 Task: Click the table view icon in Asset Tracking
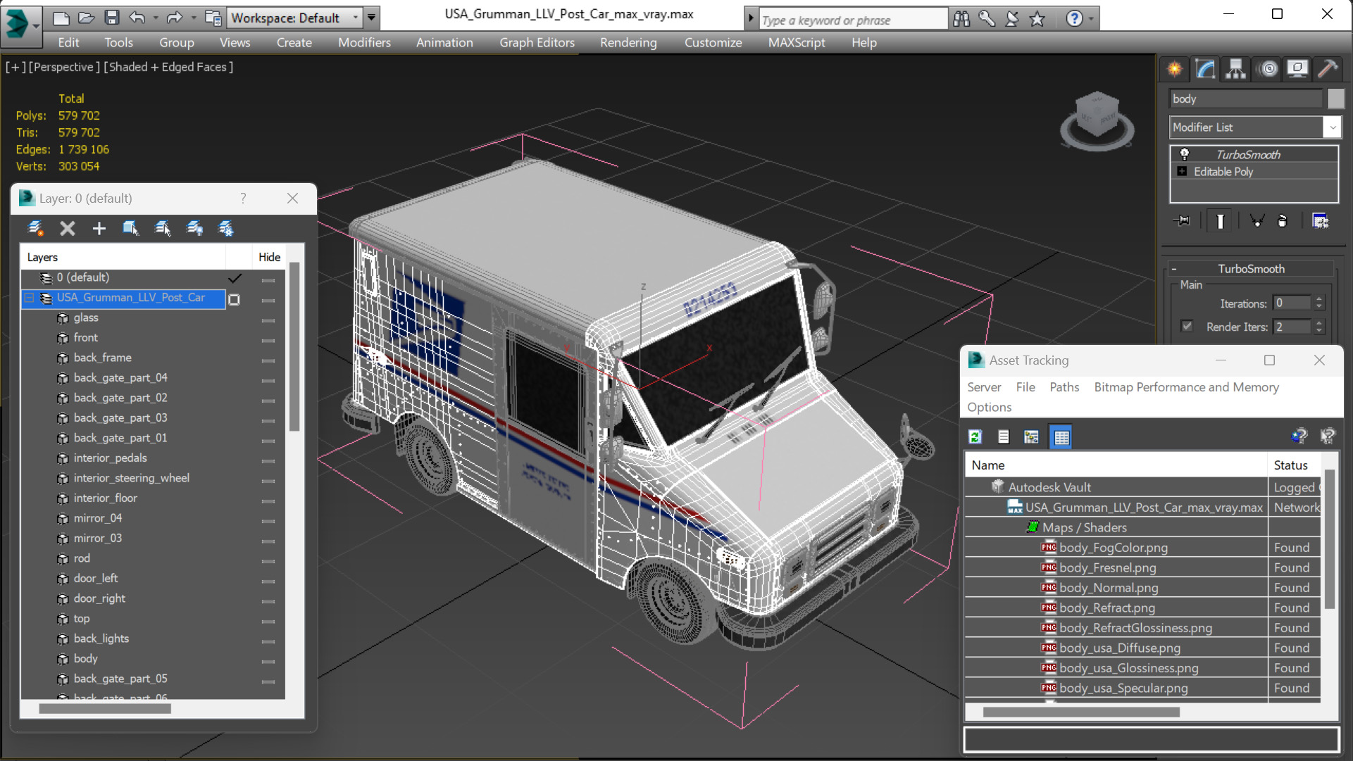point(1061,437)
